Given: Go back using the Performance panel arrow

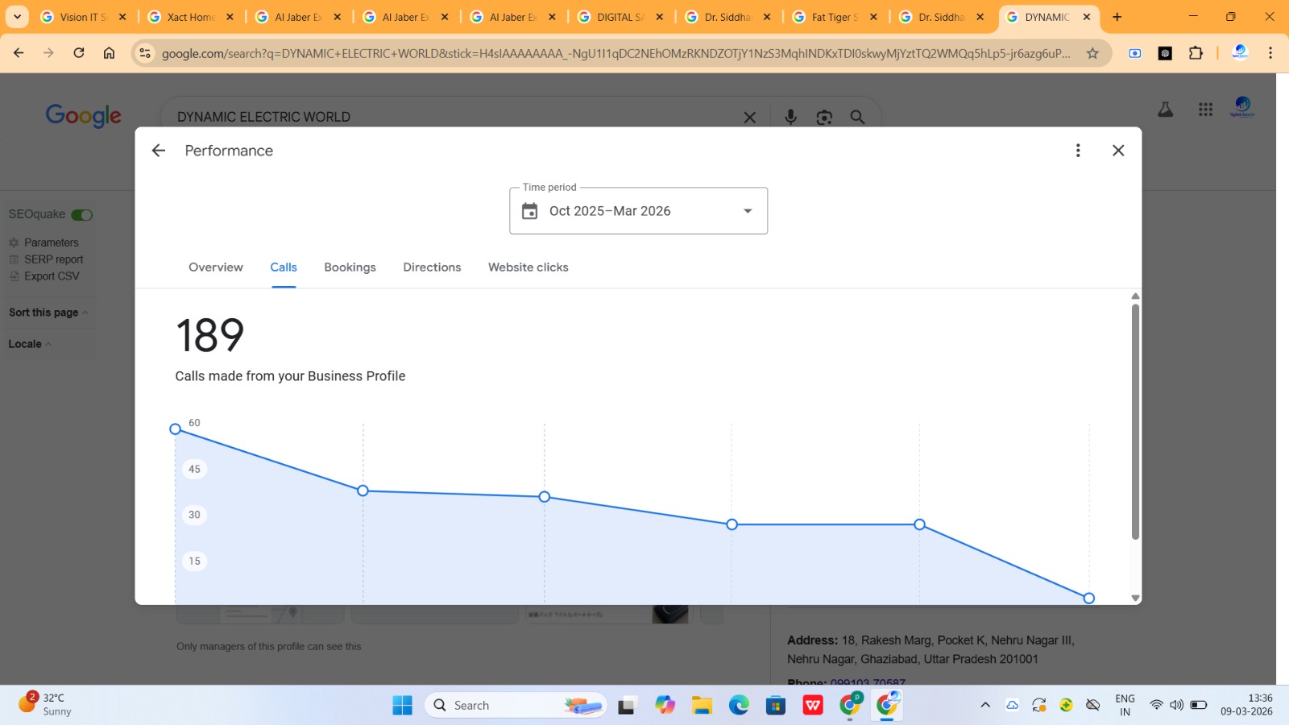Looking at the screenshot, I should click(x=159, y=151).
